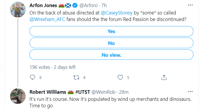Click the Welsh flag beside Arfon Jones
The height and width of the screenshot is (110, 199).
click(62, 6)
